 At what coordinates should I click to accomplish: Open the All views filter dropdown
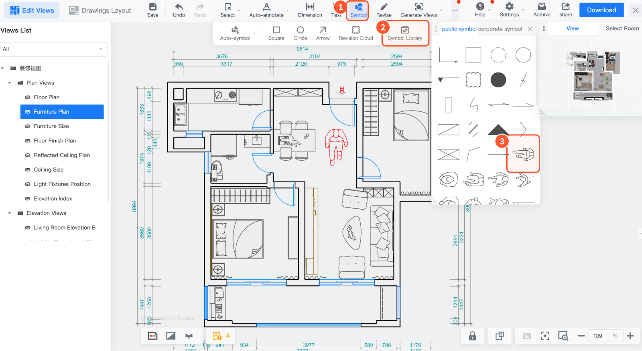53,49
